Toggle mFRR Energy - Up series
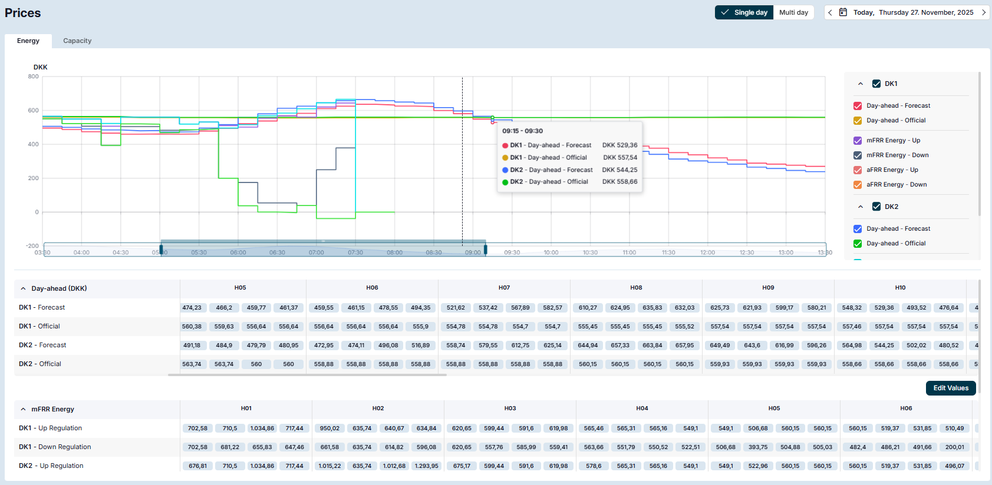The height and width of the screenshot is (485, 992). point(858,141)
